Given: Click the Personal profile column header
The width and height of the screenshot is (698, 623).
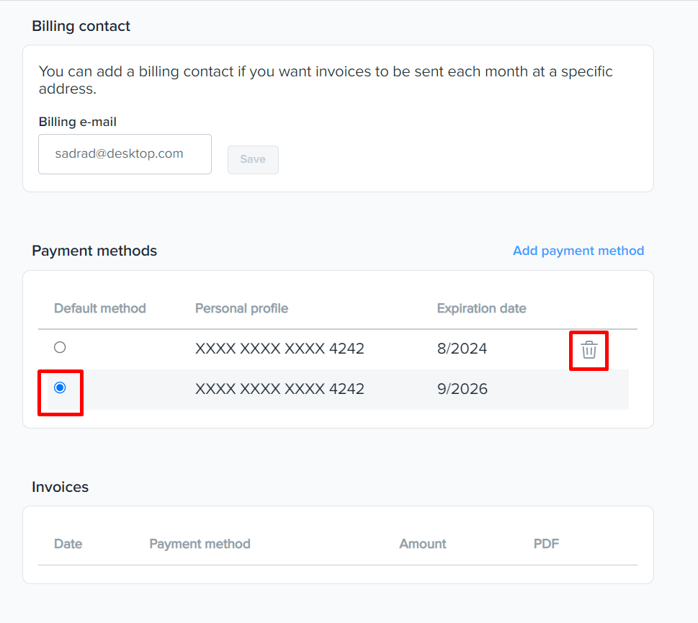Looking at the screenshot, I should tap(241, 309).
